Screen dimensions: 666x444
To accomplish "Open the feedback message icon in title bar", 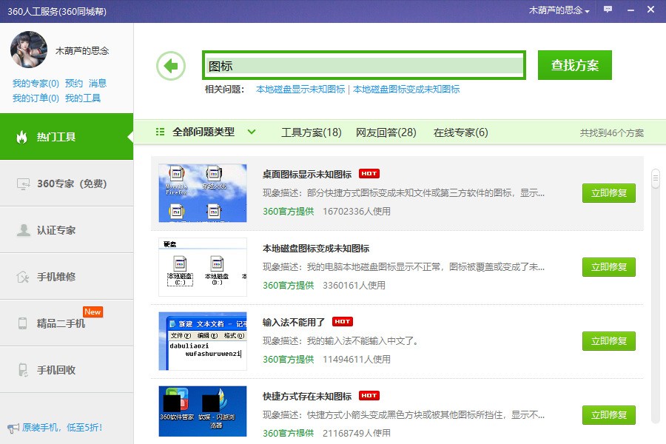I will (608, 10).
